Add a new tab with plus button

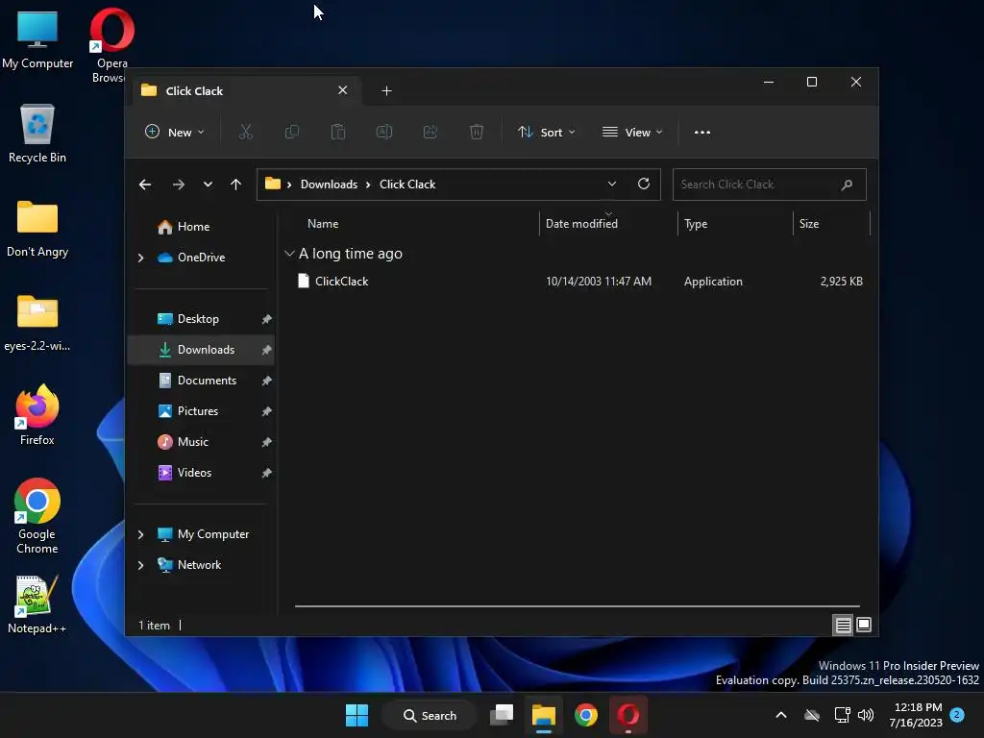click(386, 91)
